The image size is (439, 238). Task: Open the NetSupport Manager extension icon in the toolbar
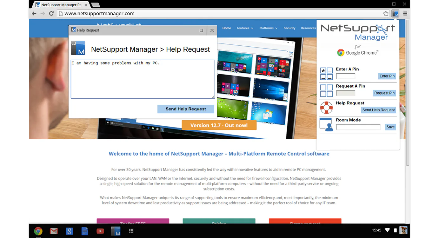pos(395,13)
